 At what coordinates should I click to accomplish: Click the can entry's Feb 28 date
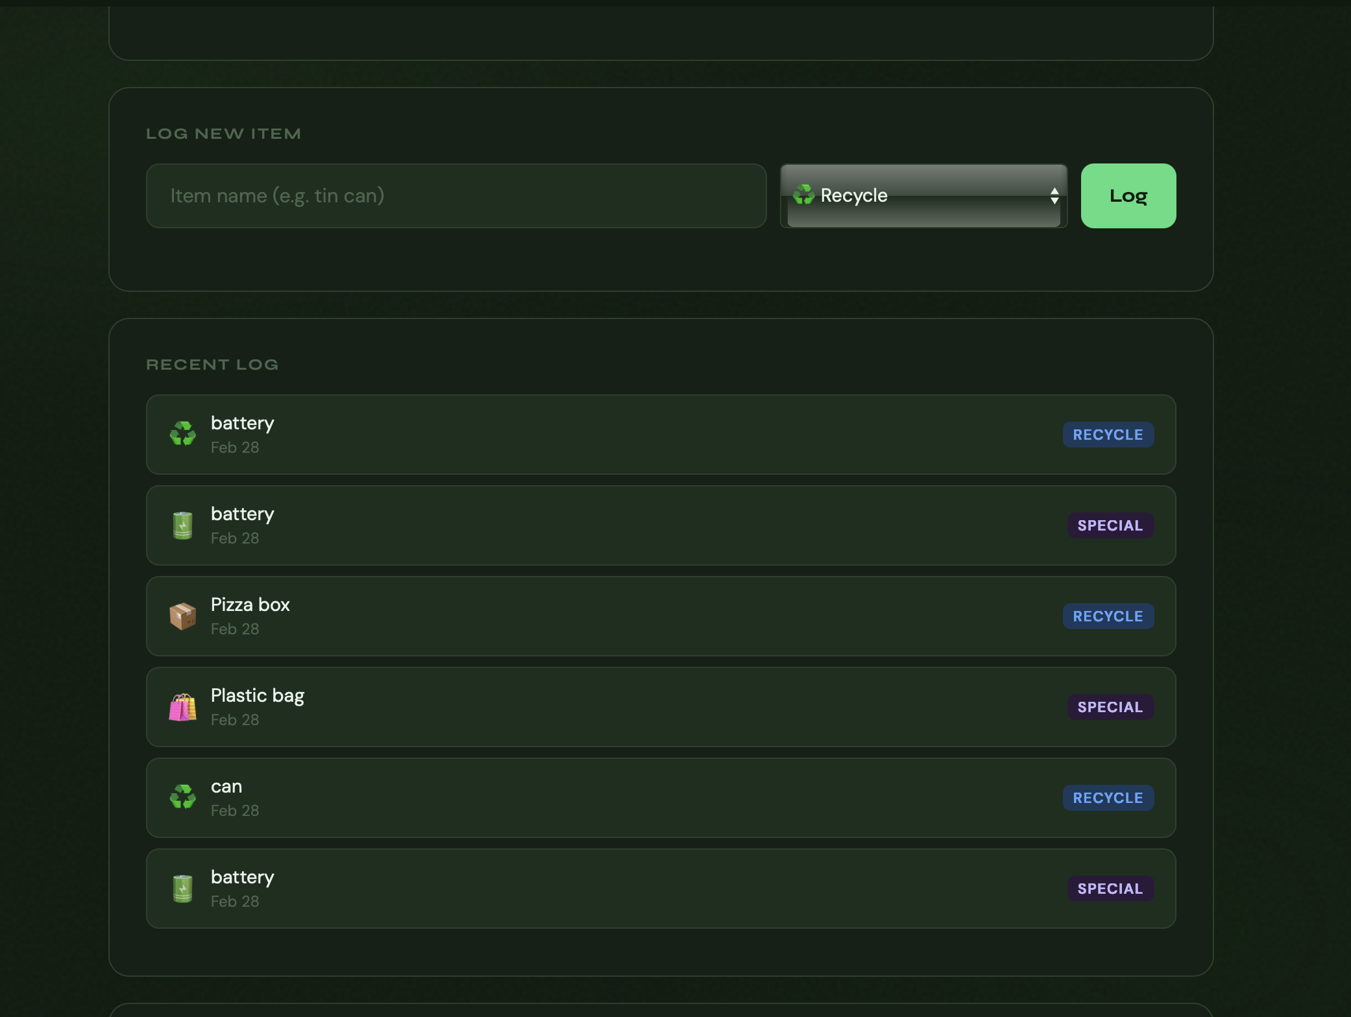click(x=234, y=811)
